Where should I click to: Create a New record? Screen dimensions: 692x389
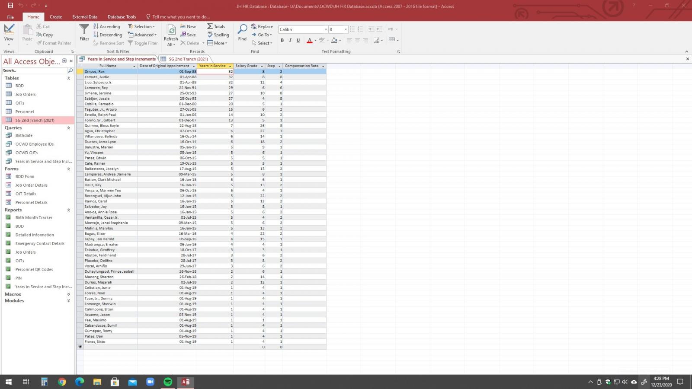[188, 26]
